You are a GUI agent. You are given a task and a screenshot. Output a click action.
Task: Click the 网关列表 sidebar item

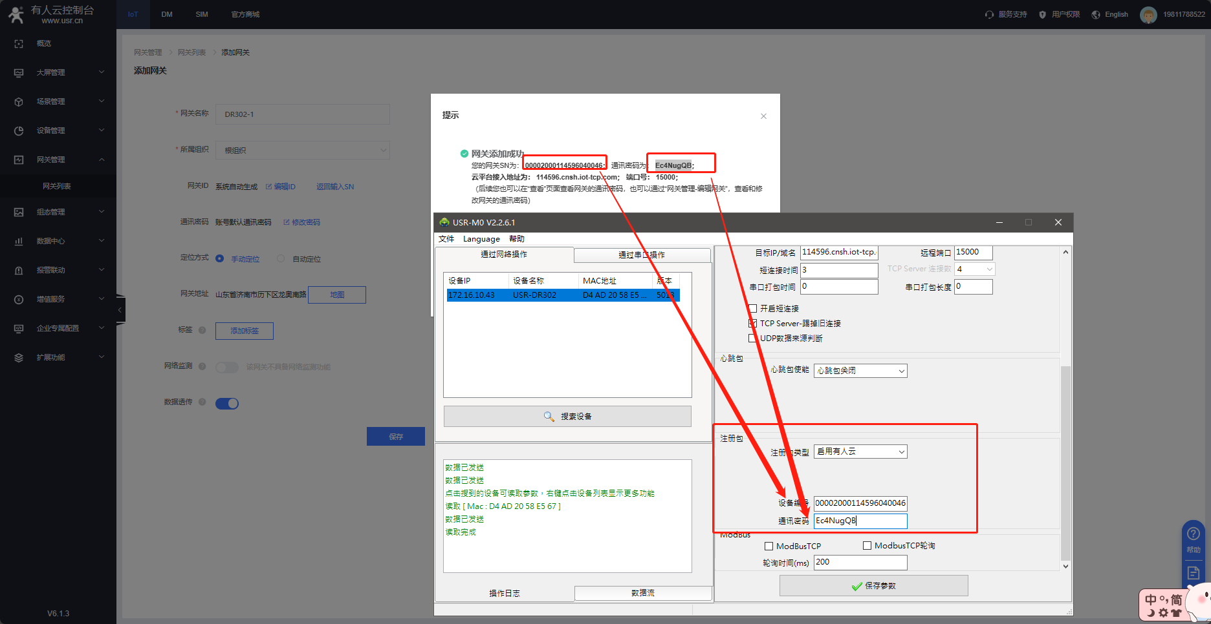coord(57,186)
